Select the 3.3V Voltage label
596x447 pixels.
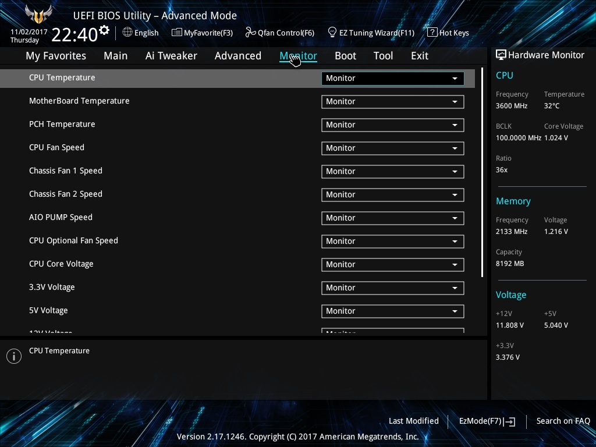pyautogui.click(x=52, y=287)
